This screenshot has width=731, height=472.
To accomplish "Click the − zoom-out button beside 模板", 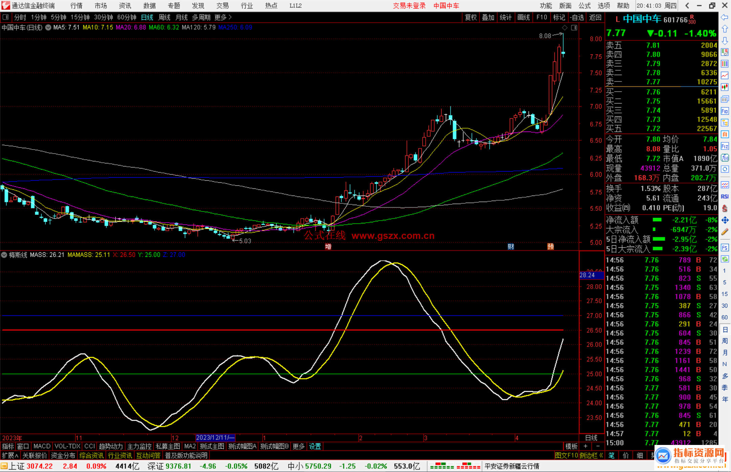I will click(x=598, y=446).
